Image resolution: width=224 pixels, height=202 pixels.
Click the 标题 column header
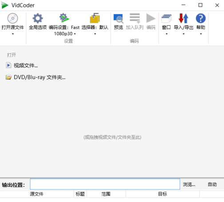80,194
